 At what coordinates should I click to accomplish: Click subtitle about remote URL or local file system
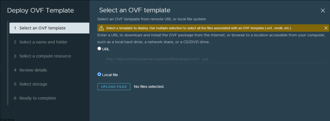point(151,19)
